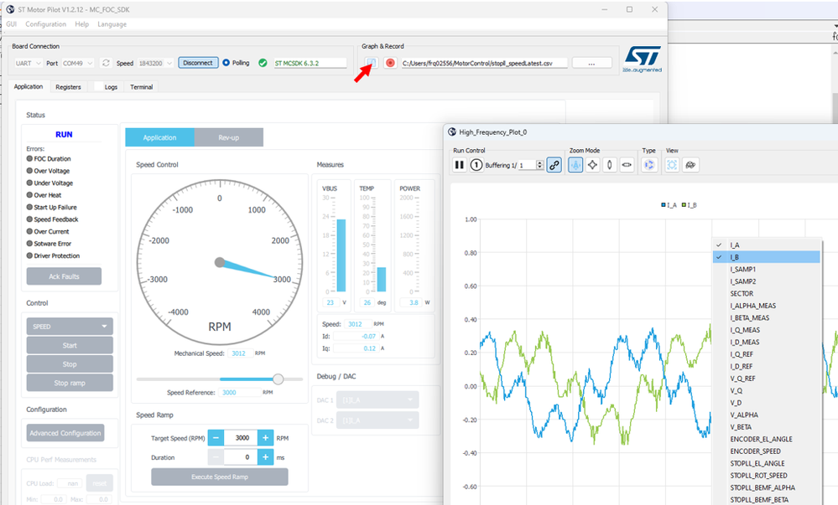Screen dimensions: 838x505
Task: Select single-shot capture mode icon
Action: coord(476,165)
